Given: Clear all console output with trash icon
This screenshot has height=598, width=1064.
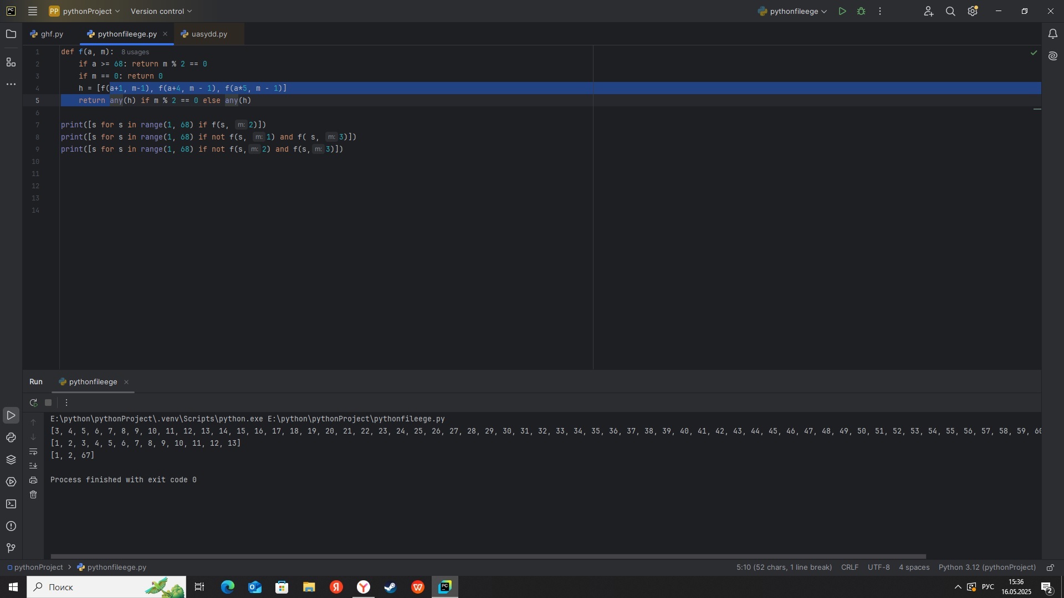Looking at the screenshot, I should tap(33, 494).
